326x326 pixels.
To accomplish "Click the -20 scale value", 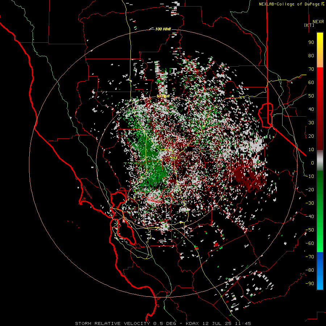I will coord(310,189).
